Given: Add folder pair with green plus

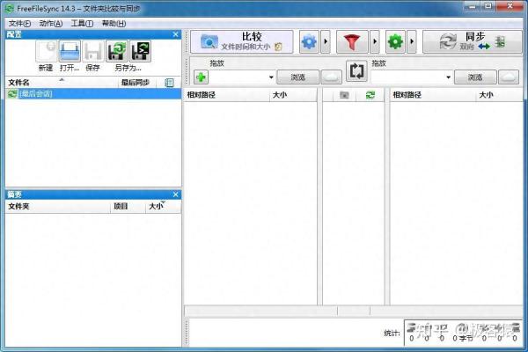Looking at the screenshot, I should (201, 77).
